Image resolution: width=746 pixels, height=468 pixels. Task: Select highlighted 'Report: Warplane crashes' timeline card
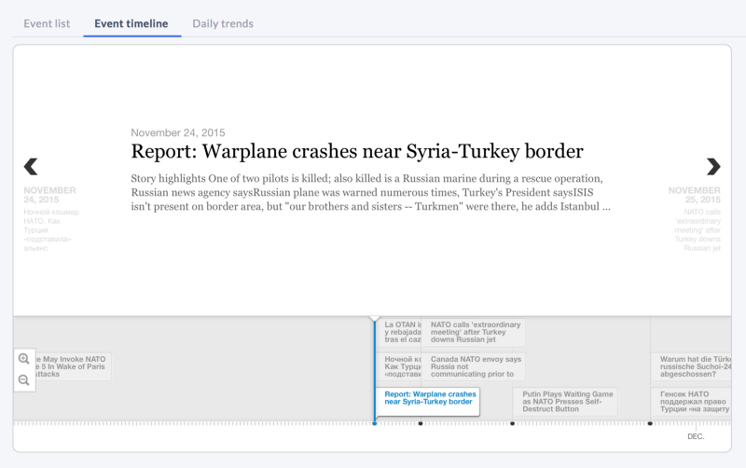click(428, 402)
